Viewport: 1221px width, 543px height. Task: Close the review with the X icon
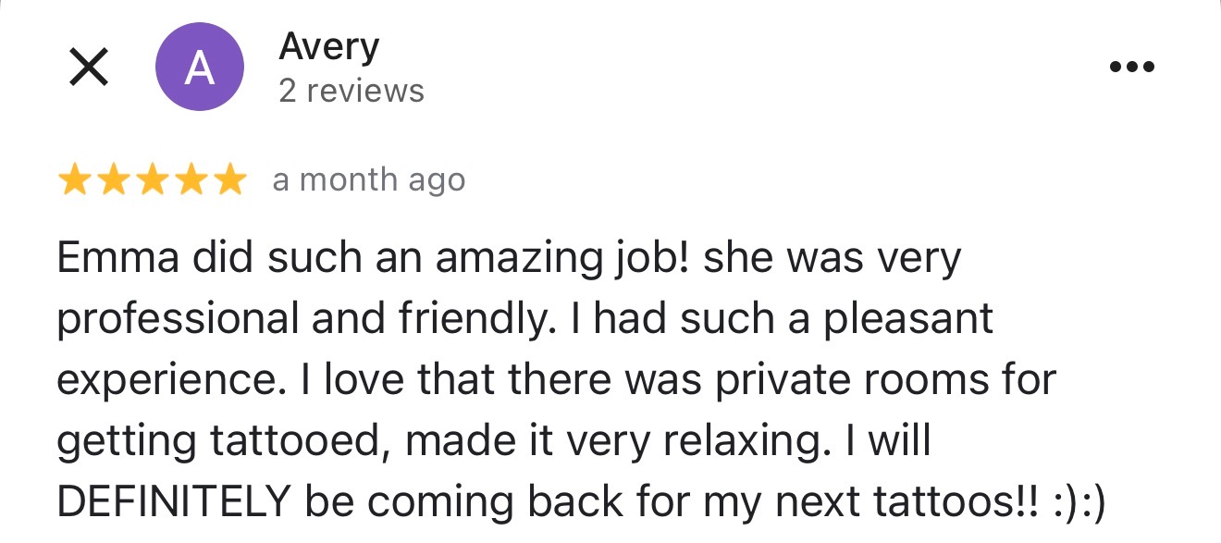(89, 68)
